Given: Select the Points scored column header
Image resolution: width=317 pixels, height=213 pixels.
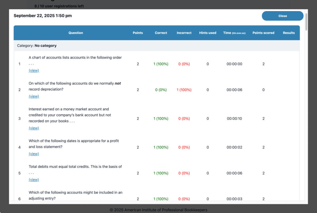Looking at the screenshot, I should 263,33.
